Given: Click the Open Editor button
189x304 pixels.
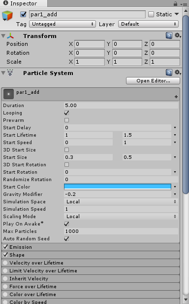Looking at the screenshot, I should click(153, 80).
